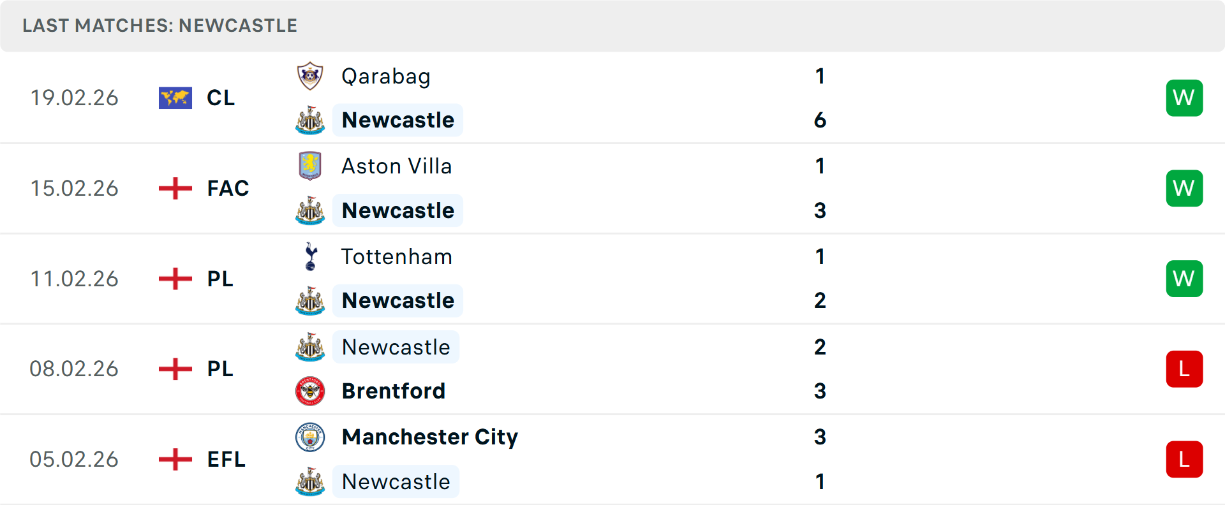
Task: Click the LAST MATCHES: NEWCASTLE header
Action: tap(160, 26)
